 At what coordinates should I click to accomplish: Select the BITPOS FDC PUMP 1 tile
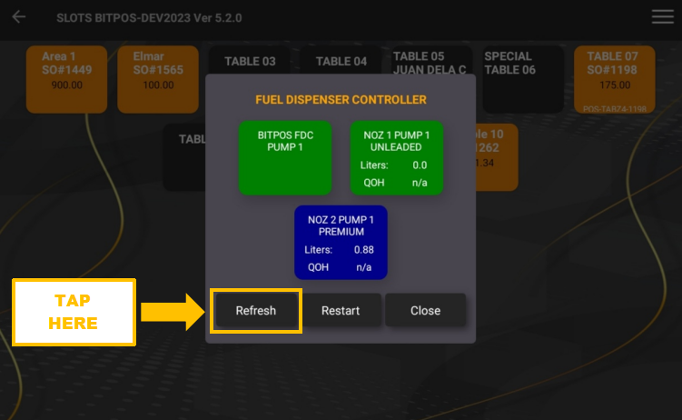click(285, 157)
